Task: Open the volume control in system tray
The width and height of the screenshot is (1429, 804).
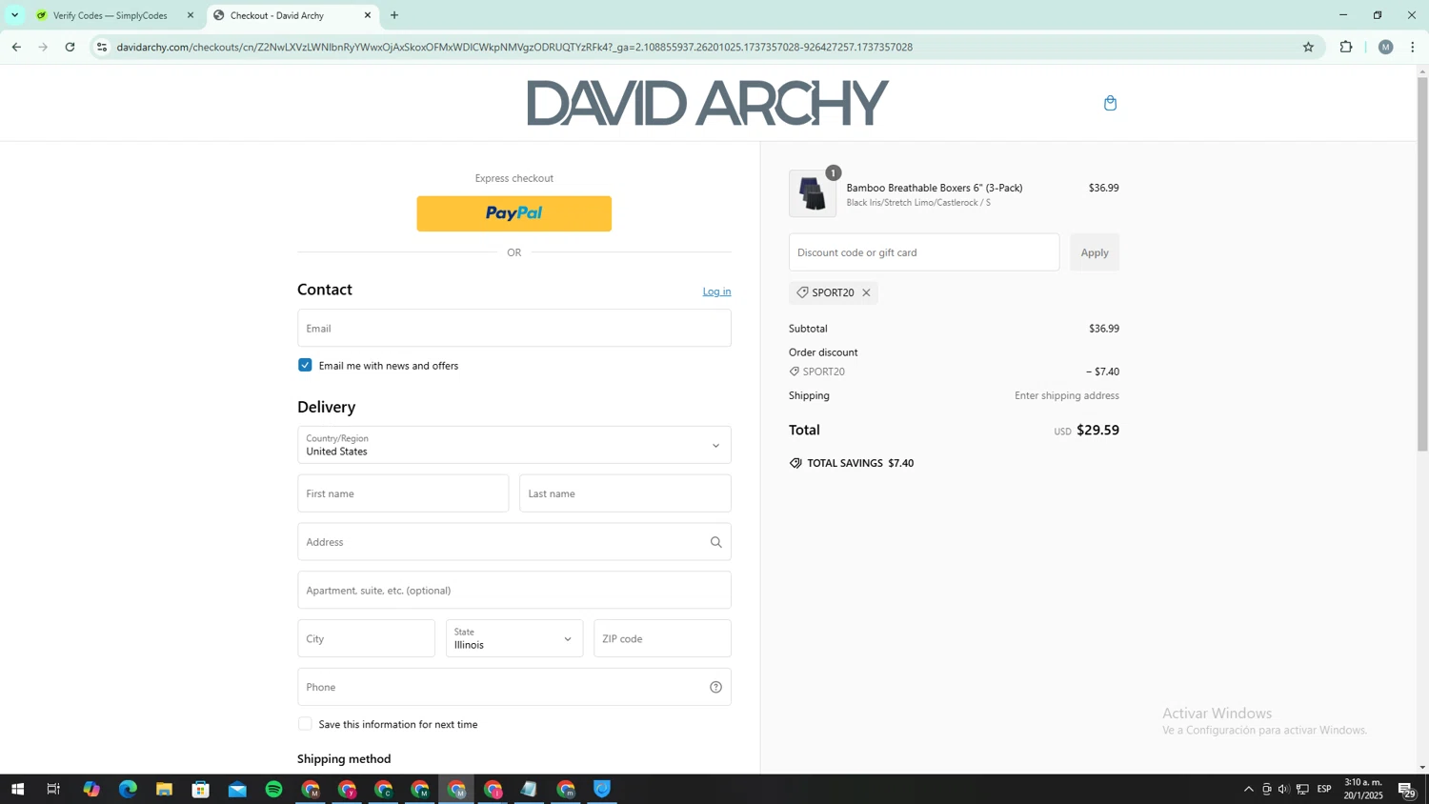Action: 1284,789
